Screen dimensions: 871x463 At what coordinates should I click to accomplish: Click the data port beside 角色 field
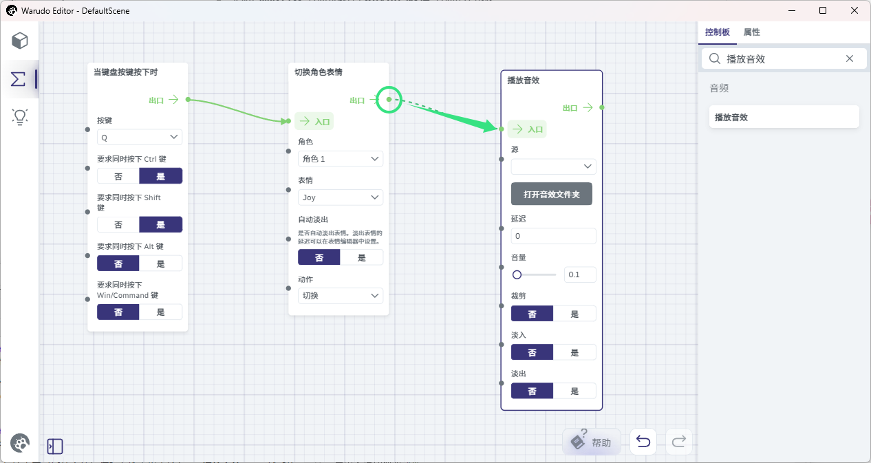288,151
